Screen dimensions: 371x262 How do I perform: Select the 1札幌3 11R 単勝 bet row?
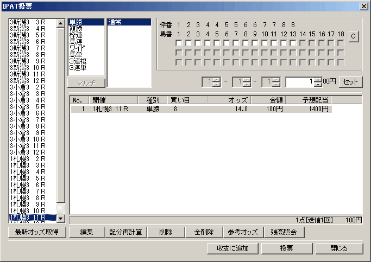pos(201,109)
